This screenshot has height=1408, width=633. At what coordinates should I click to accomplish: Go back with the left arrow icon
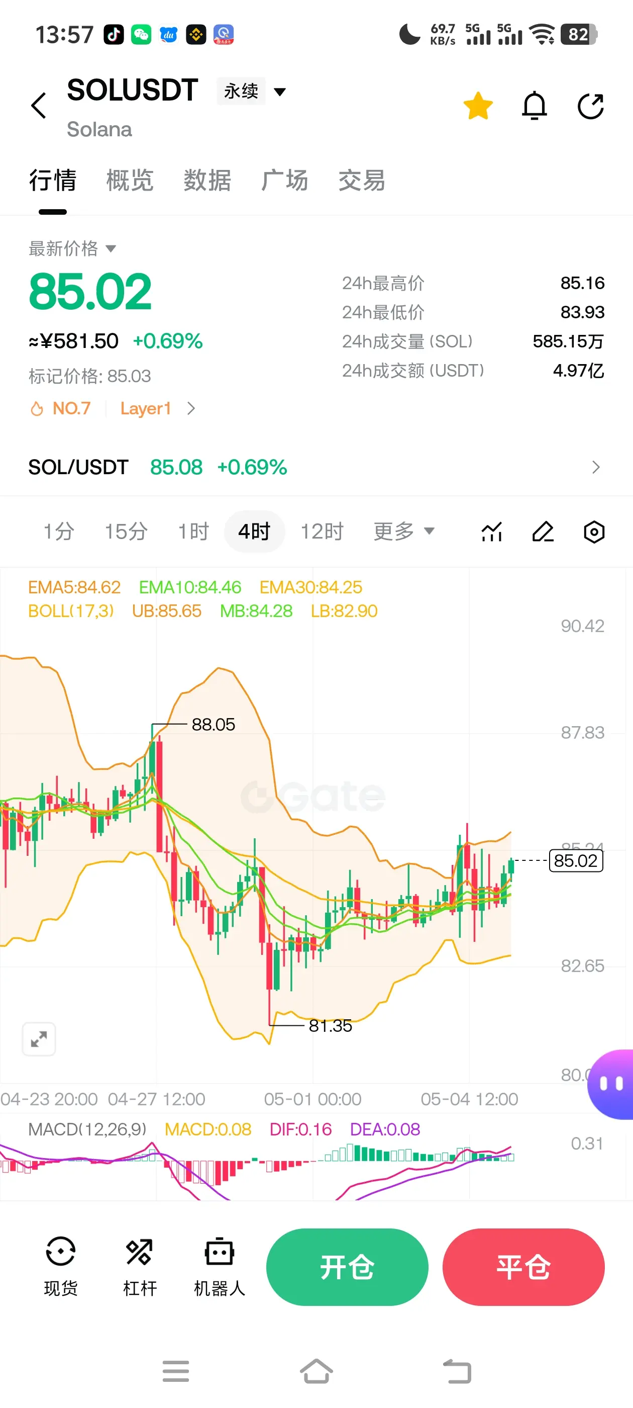[39, 106]
